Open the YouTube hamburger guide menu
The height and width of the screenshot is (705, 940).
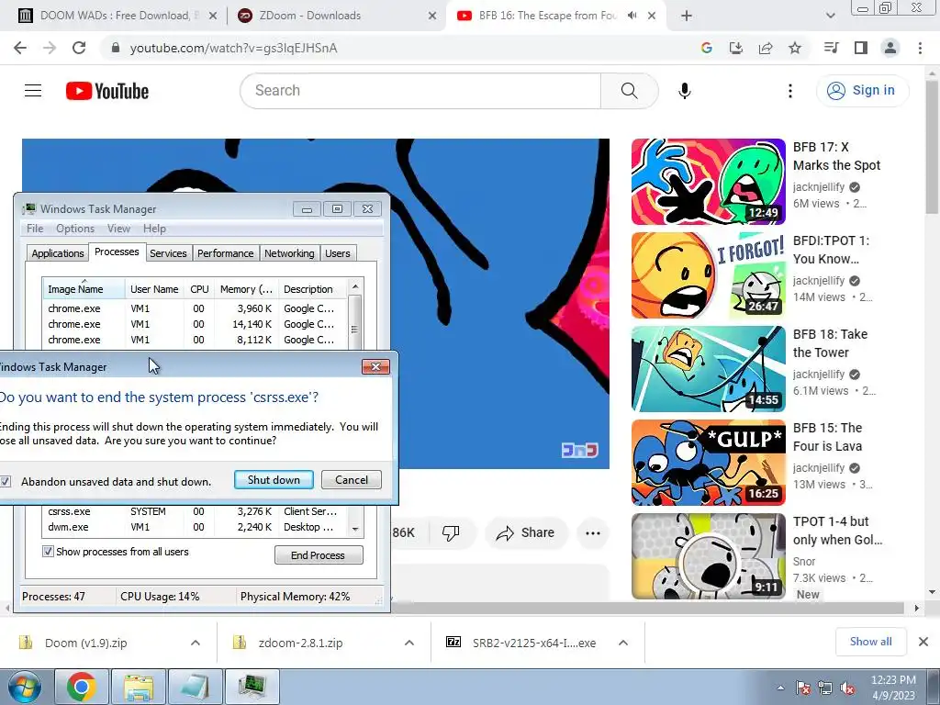click(x=33, y=91)
